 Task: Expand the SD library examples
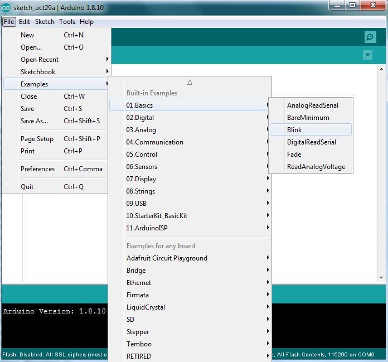190,320
